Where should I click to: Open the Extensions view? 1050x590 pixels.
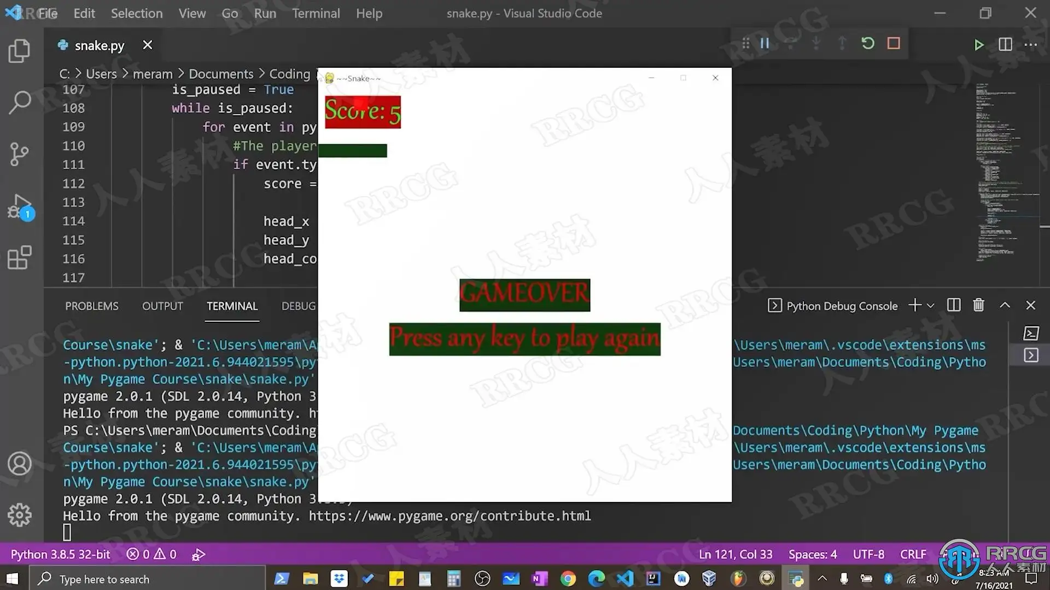point(20,258)
